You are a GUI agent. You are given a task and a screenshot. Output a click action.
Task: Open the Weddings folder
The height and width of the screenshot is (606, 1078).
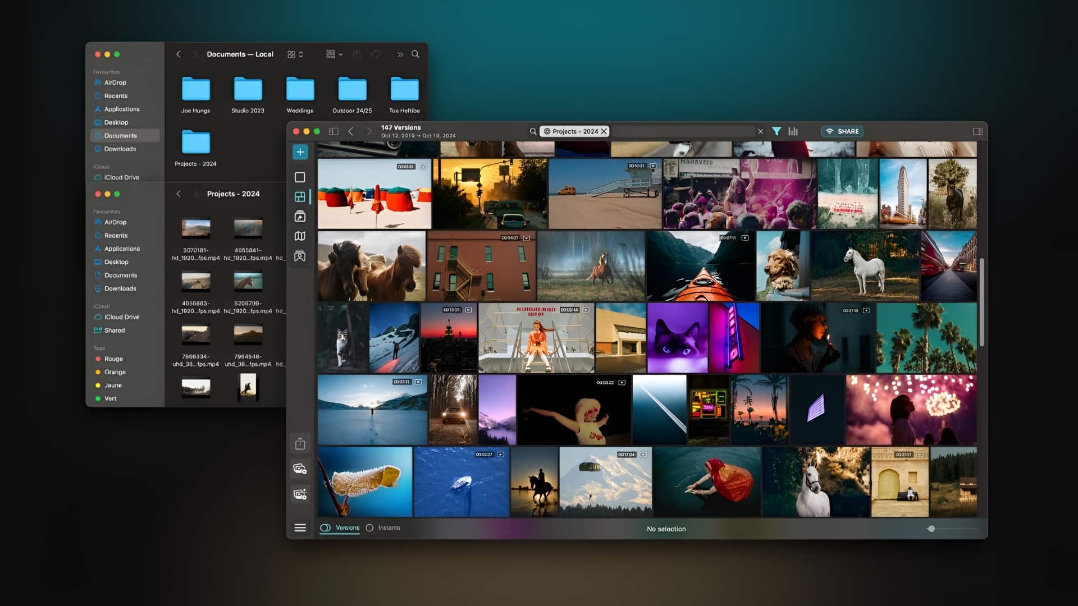coord(300,90)
